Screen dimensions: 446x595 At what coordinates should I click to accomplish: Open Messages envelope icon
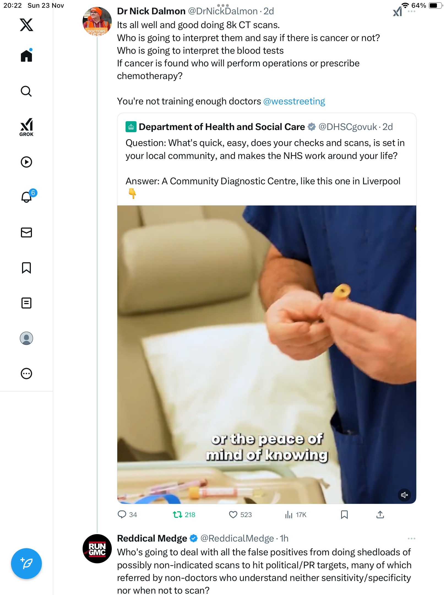pos(26,232)
